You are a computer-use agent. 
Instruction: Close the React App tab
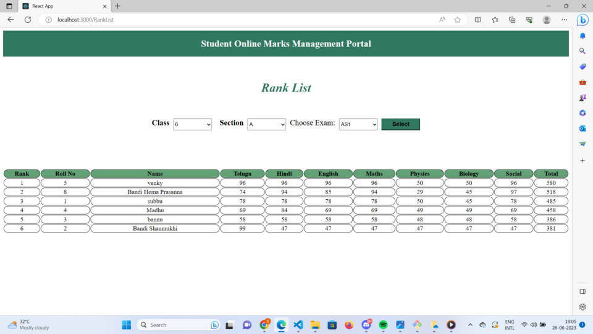pyautogui.click(x=105, y=6)
